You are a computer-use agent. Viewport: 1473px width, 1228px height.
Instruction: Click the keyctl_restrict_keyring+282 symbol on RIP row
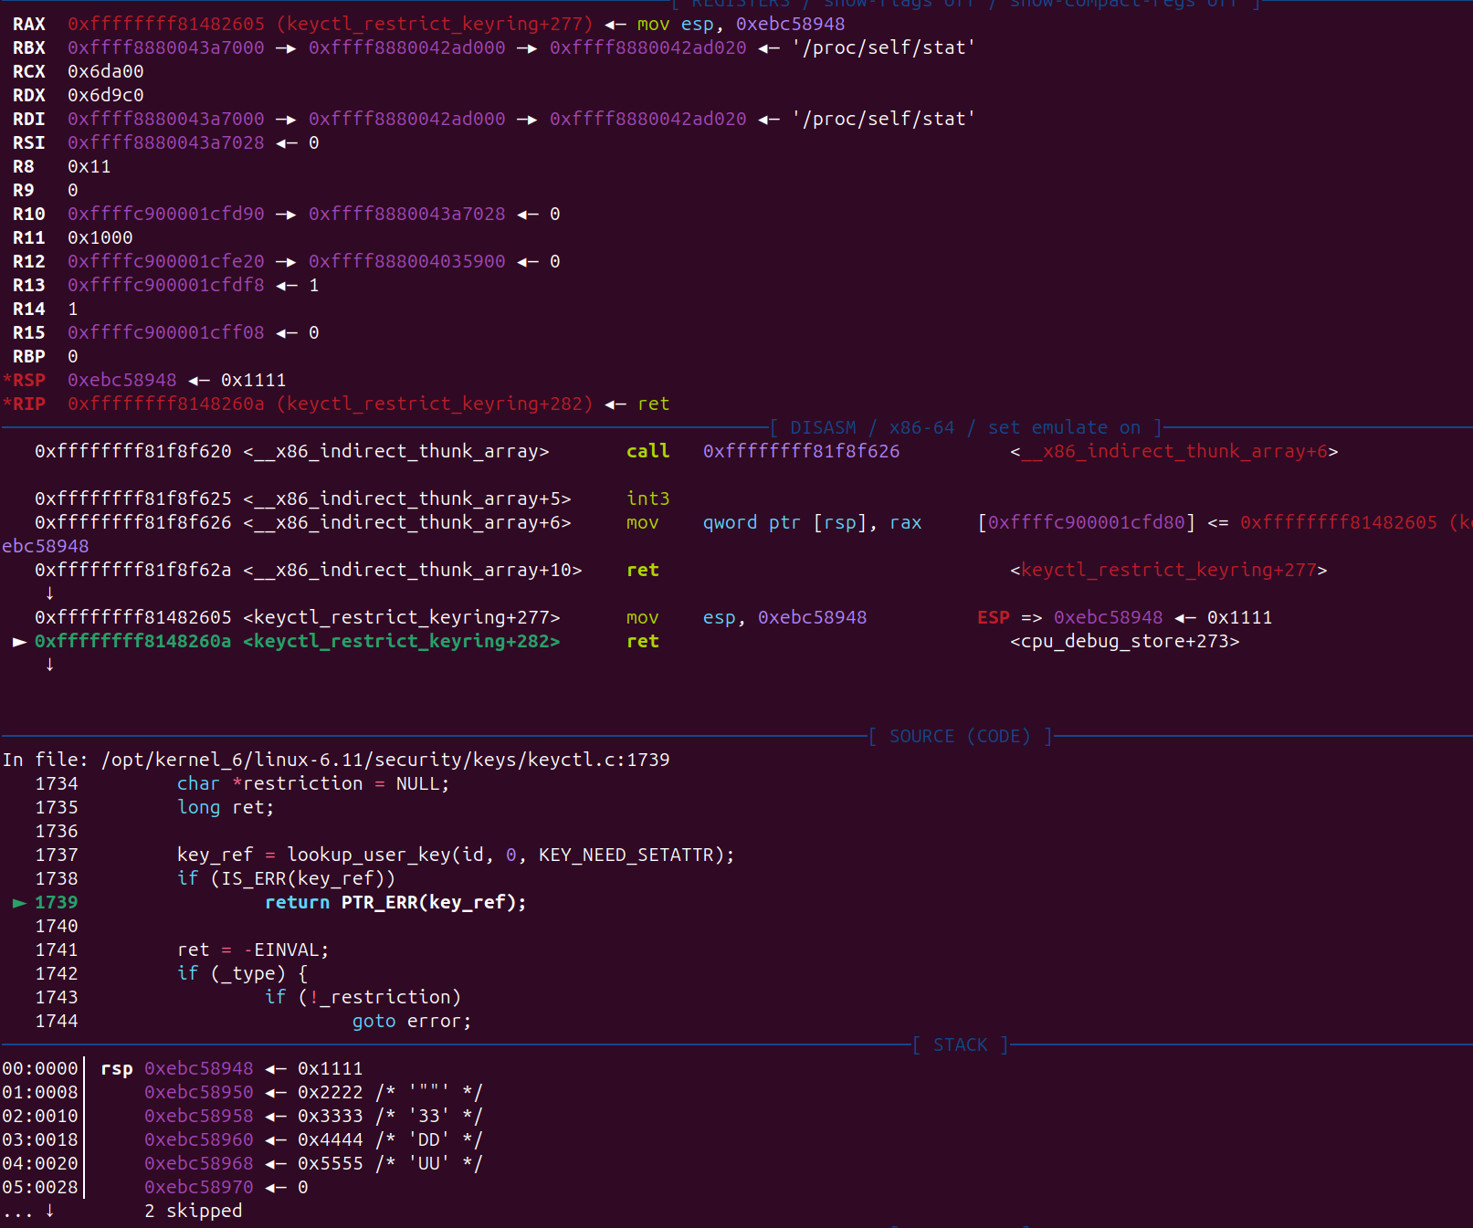click(434, 404)
